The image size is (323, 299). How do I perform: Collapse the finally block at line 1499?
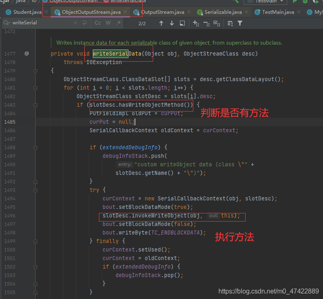tap(35, 241)
